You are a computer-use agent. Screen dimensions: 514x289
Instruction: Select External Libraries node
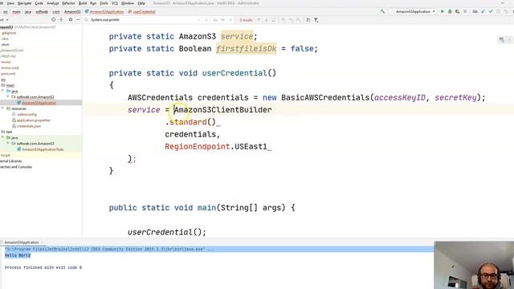(x=11, y=161)
